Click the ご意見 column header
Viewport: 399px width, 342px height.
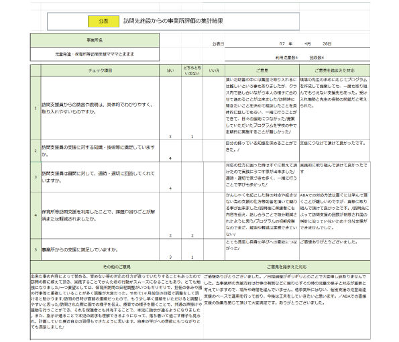coord(262,70)
